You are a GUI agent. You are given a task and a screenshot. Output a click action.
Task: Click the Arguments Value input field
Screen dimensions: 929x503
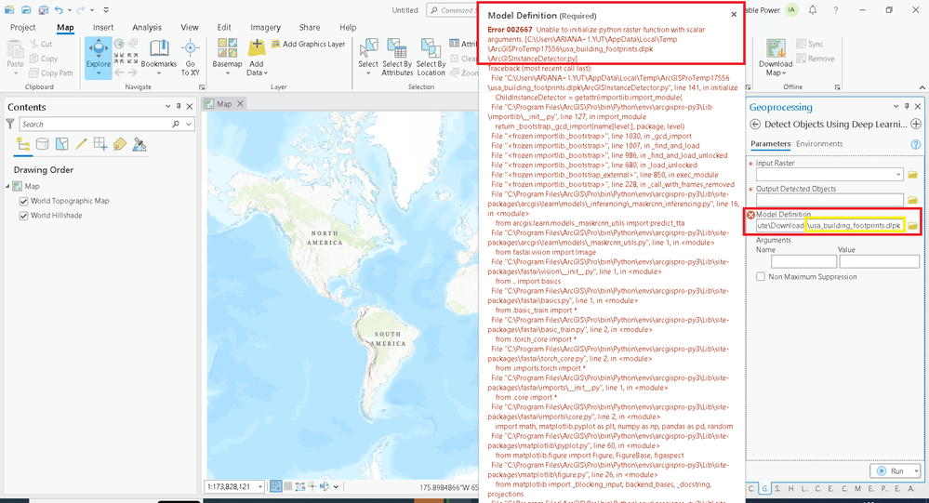[x=879, y=260]
